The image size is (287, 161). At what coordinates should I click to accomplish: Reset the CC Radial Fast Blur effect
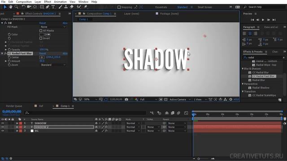pos(43,54)
